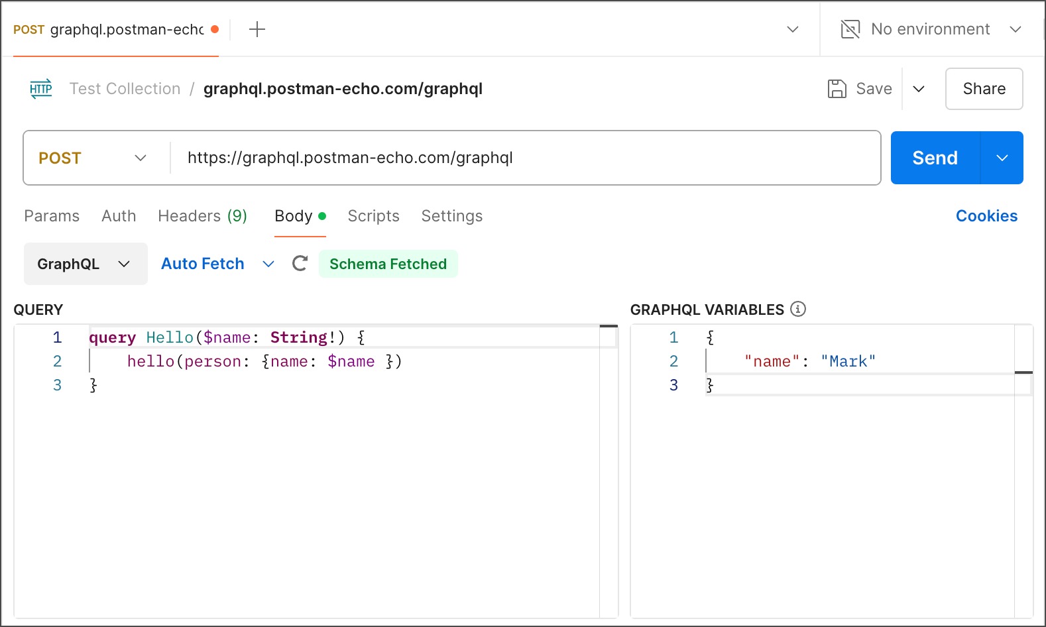Viewport: 1046px width, 627px height.
Task: Click line number 1 in the variables editor
Action: [673, 337]
